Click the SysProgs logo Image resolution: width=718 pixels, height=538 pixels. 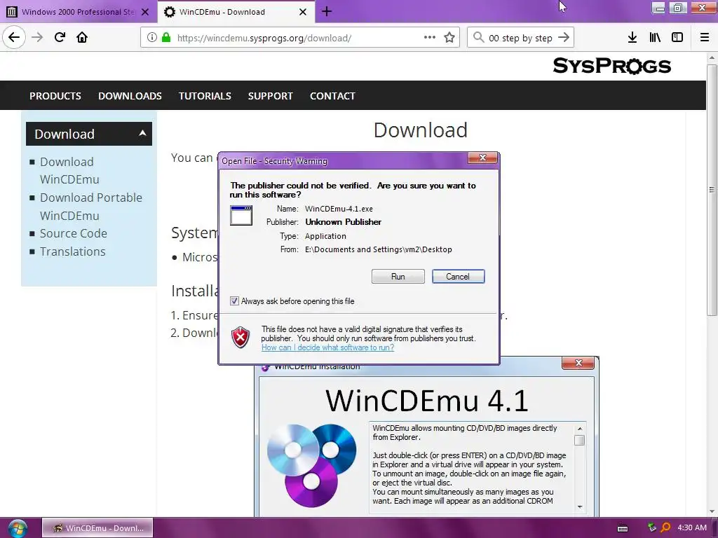611,66
